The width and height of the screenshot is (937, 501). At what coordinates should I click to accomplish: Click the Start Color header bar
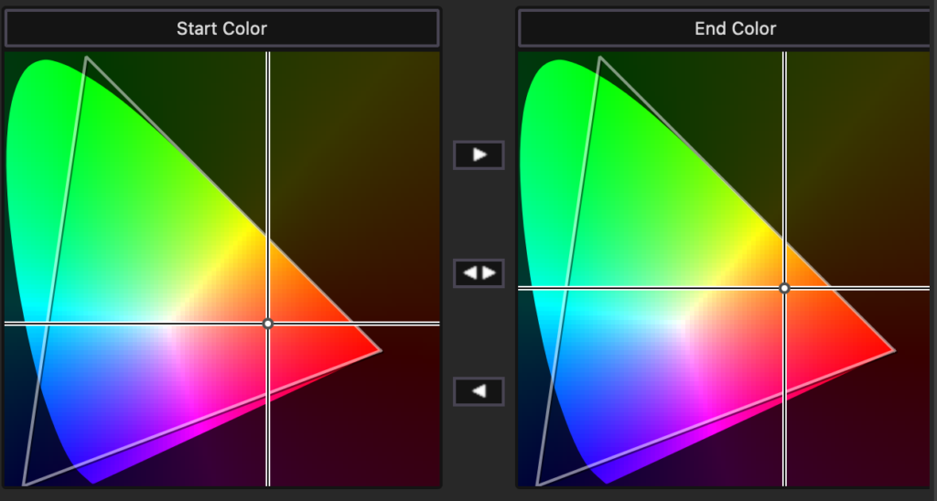point(221,28)
